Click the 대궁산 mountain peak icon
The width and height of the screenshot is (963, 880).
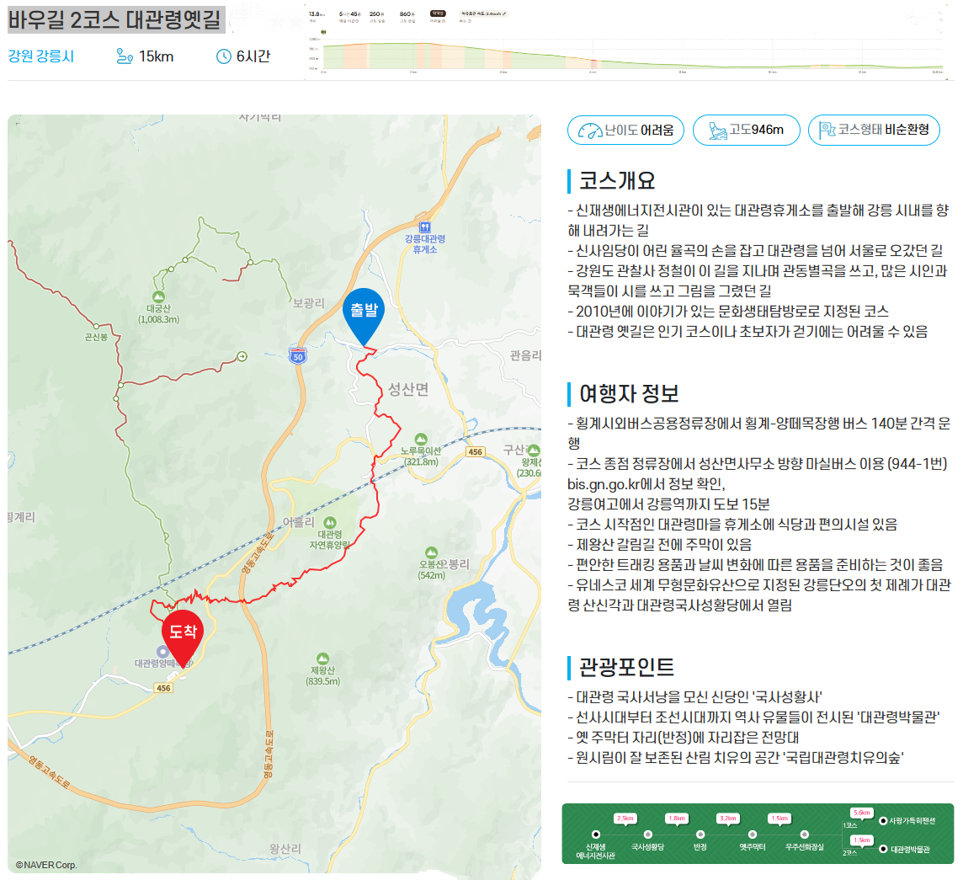click(158, 296)
